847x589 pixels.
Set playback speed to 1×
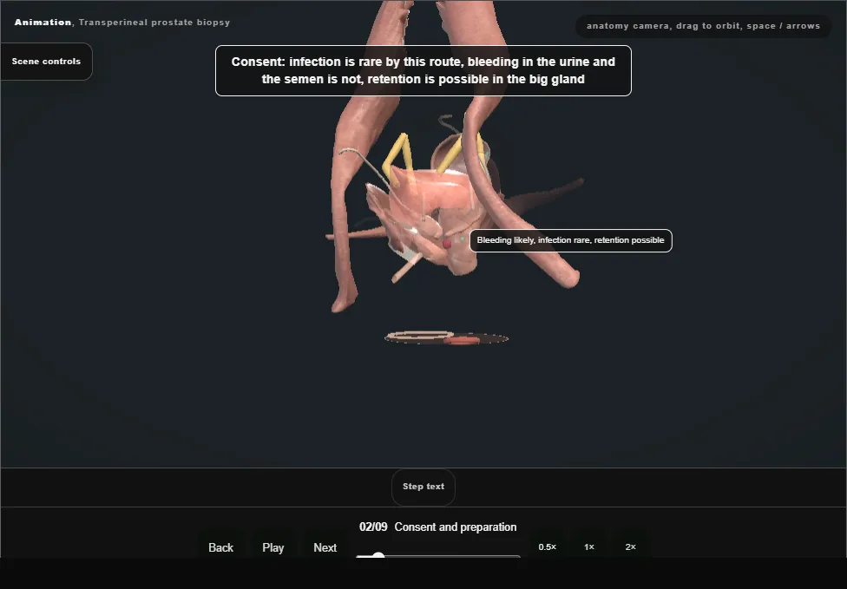(x=588, y=546)
